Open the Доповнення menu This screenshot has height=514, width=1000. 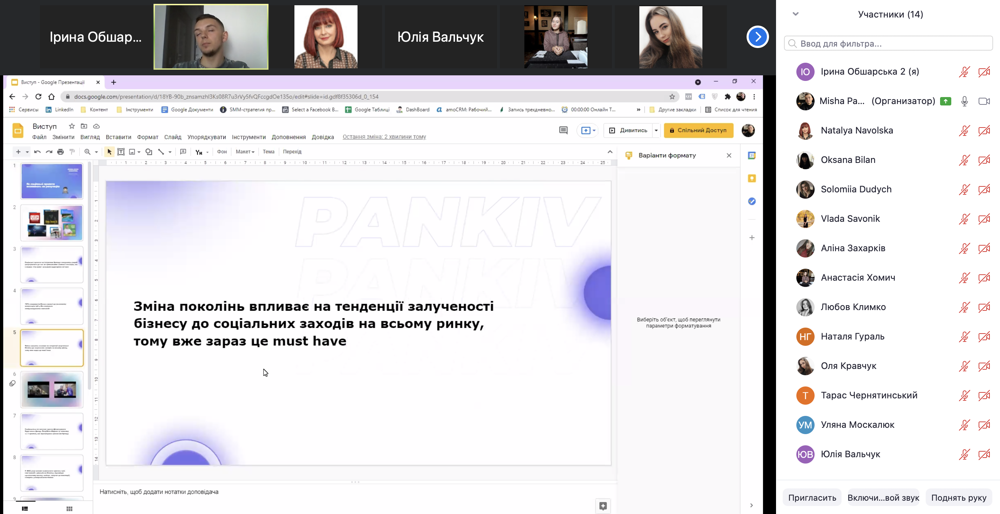[x=289, y=137]
